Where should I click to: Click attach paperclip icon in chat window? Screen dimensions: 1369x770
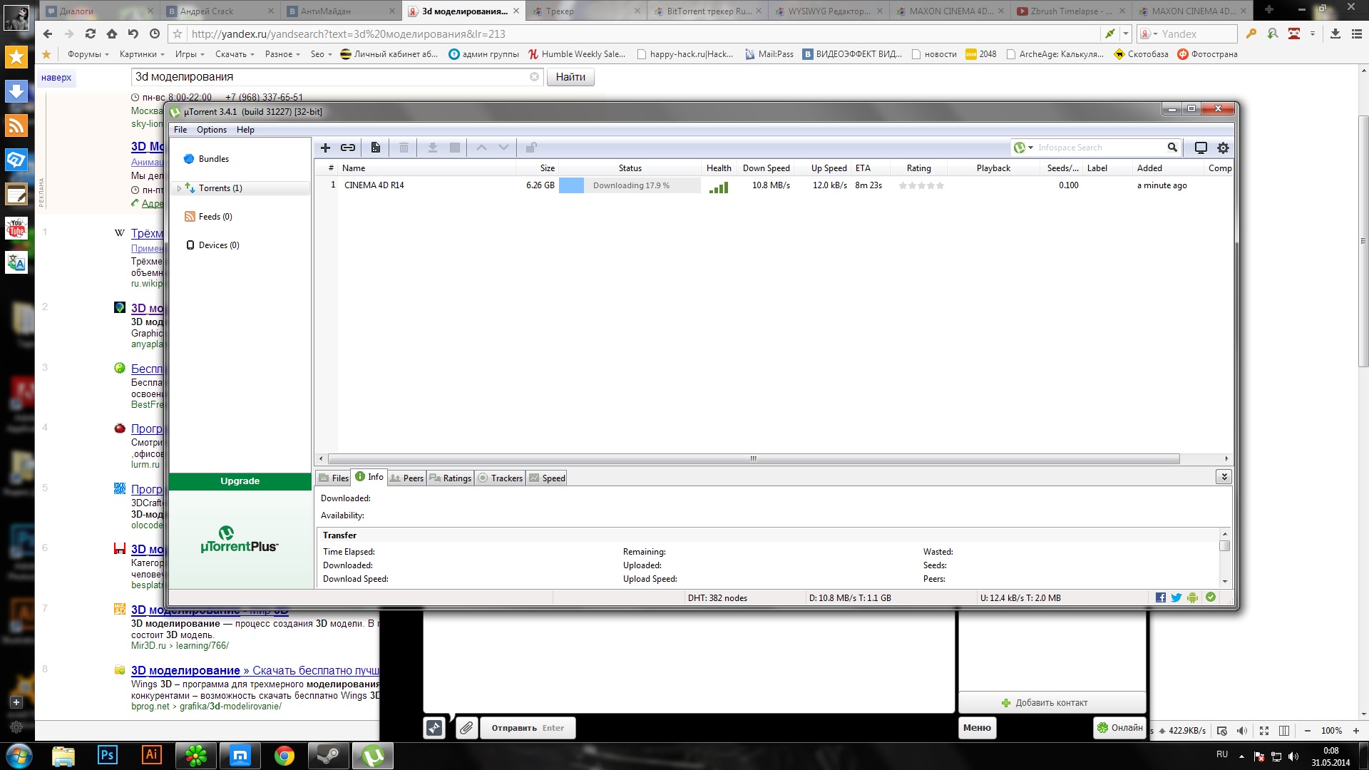(x=466, y=728)
